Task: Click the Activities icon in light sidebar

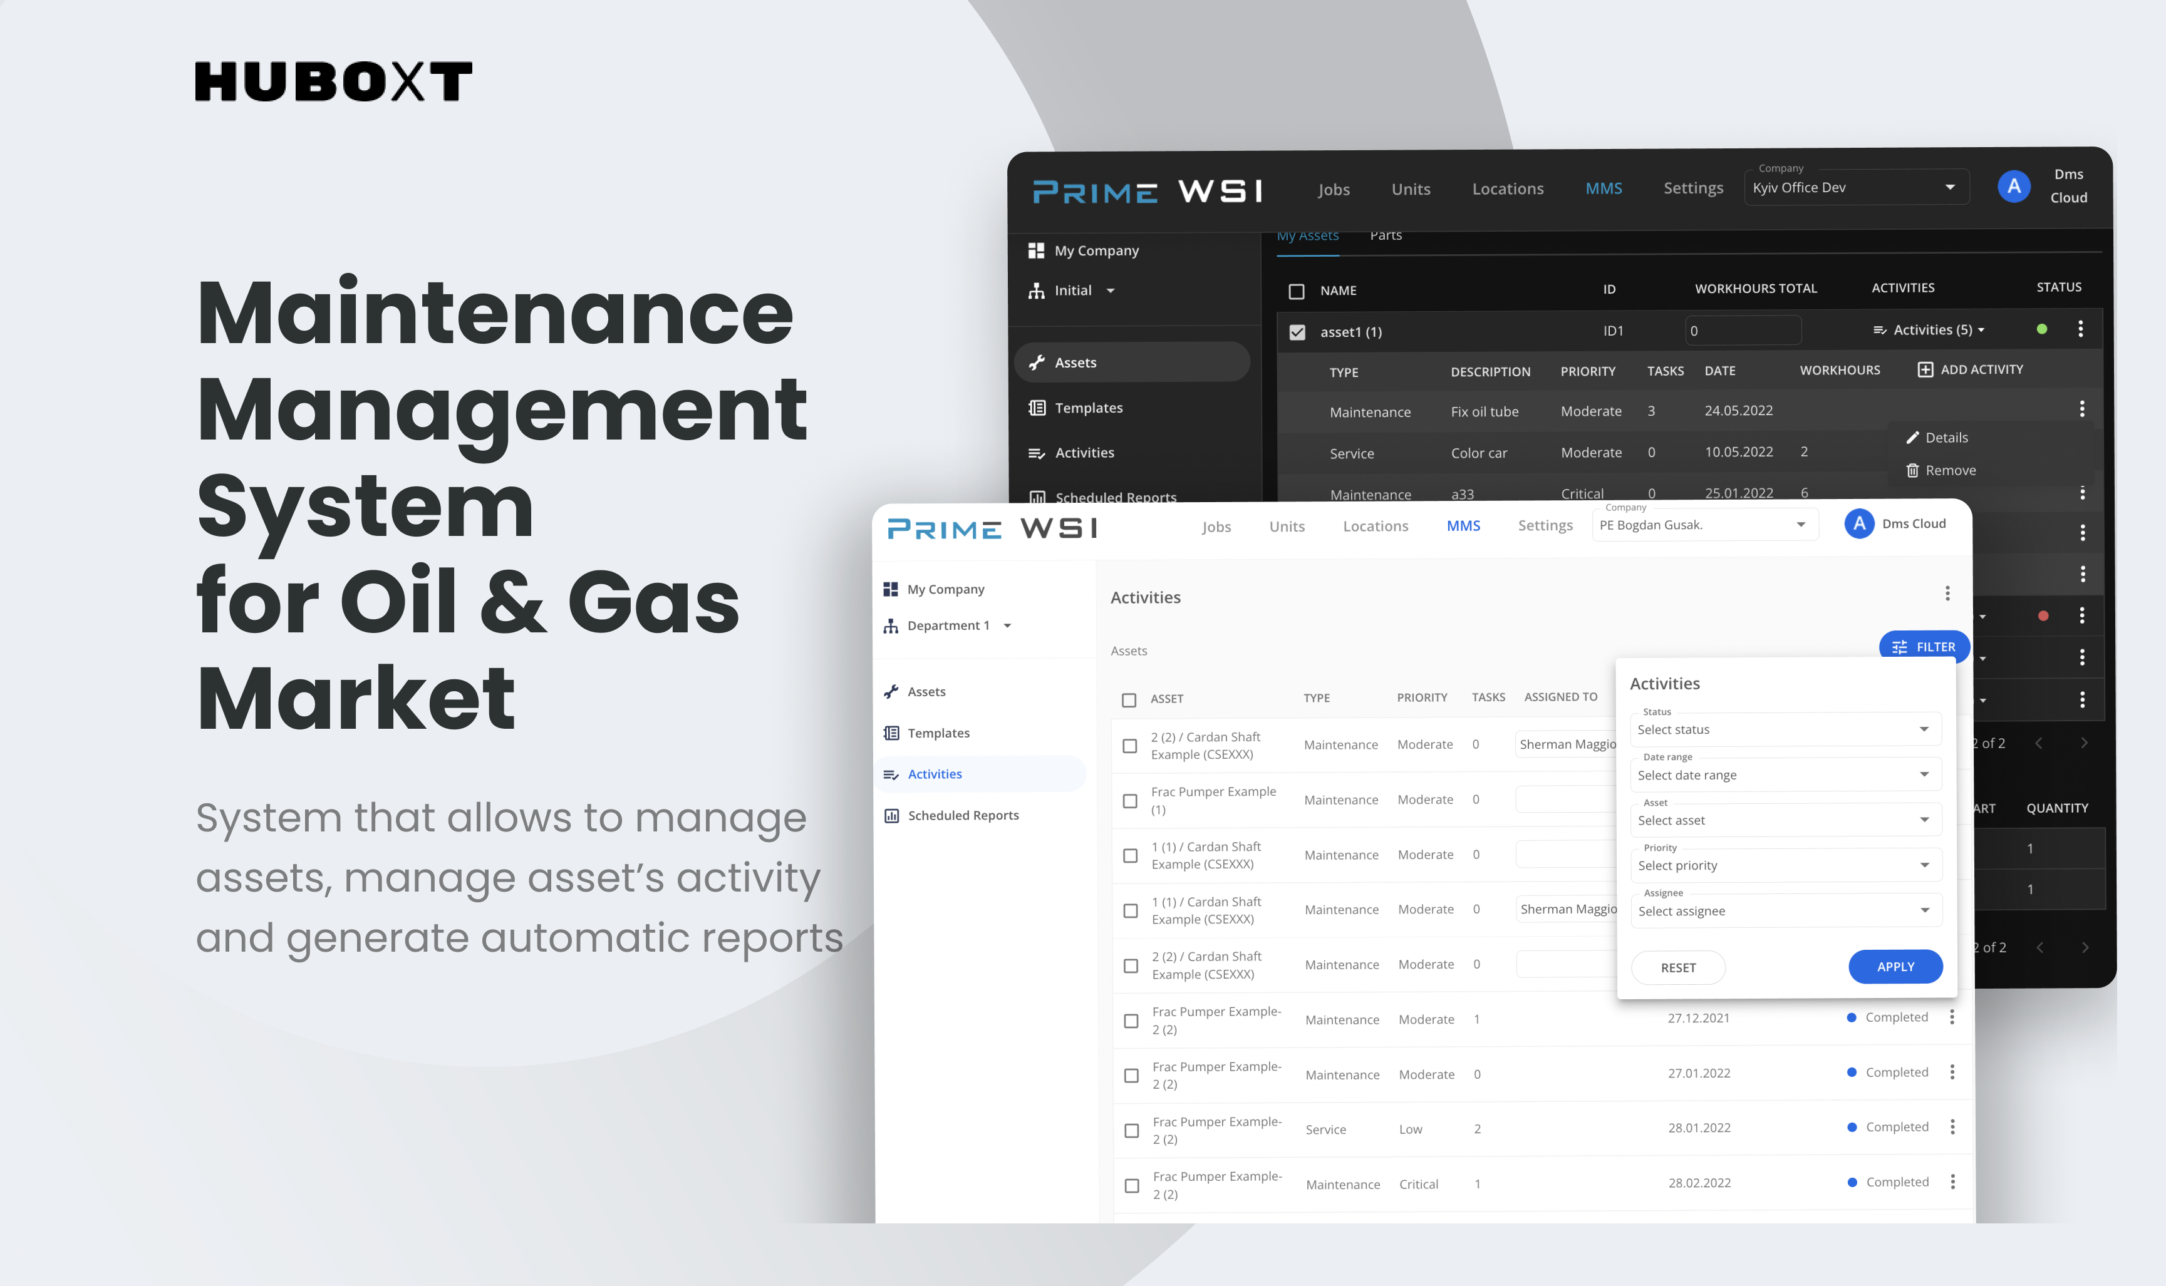Action: (890, 774)
